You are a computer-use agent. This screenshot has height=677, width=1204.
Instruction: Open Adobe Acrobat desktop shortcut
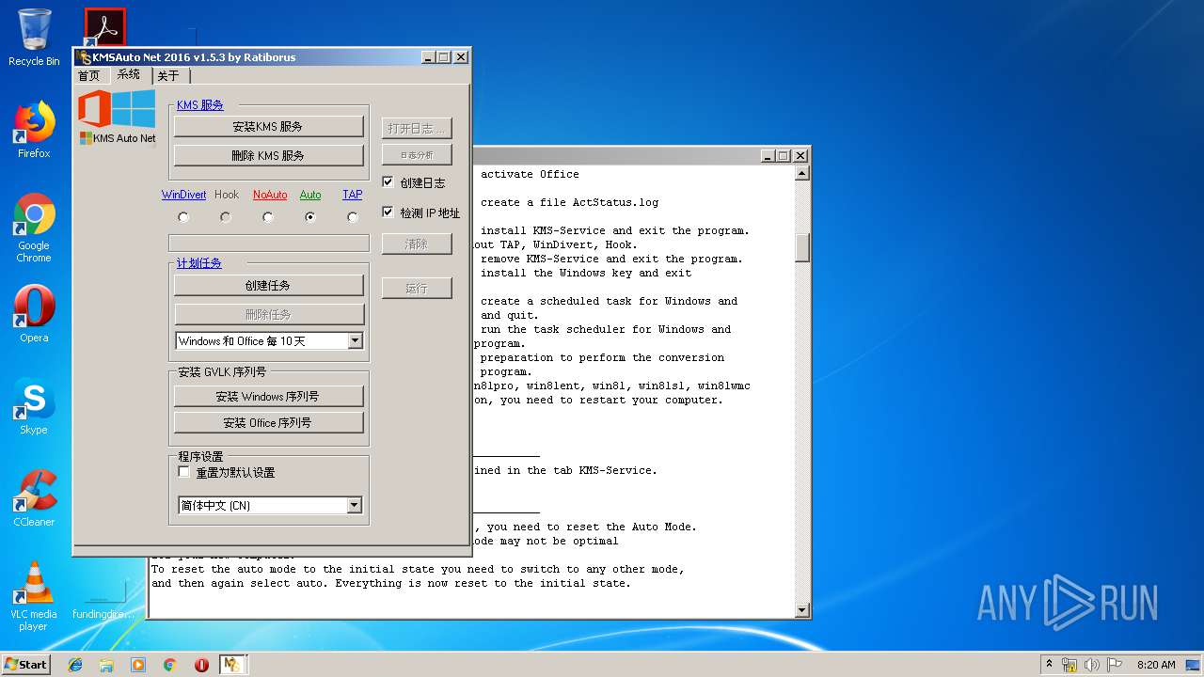click(104, 28)
